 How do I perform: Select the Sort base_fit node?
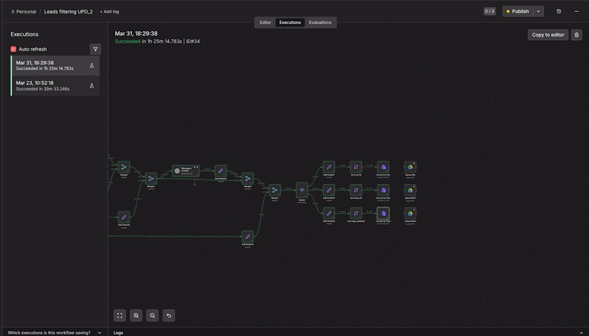pos(356,190)
